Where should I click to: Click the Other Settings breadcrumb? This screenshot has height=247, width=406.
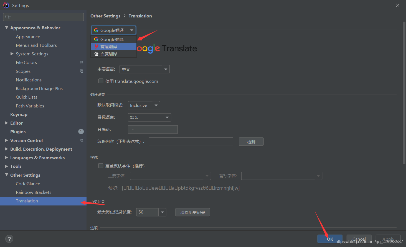[x=105, y=16]
